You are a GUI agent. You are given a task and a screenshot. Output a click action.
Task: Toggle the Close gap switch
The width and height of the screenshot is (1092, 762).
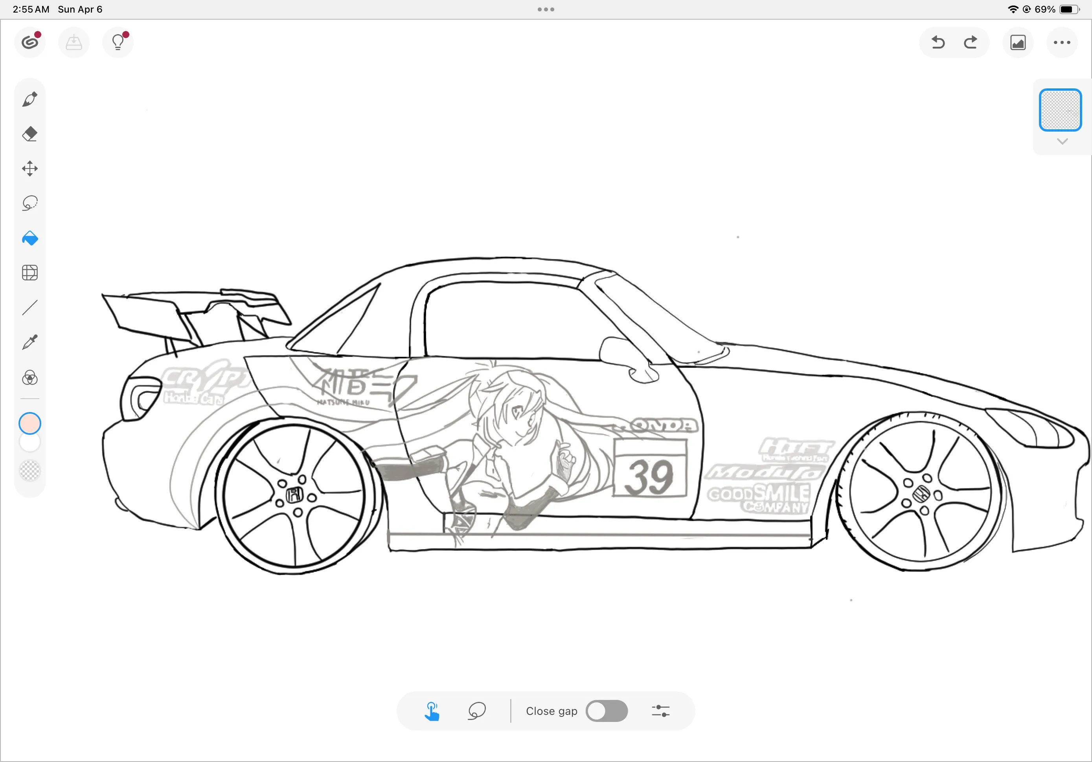tap(607, 711)
